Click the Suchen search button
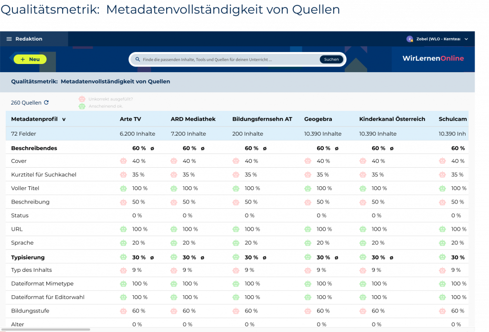The image size is (489, 332). coord(331,60)
